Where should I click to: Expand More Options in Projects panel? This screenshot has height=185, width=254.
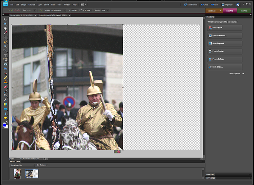click(236, 73)
